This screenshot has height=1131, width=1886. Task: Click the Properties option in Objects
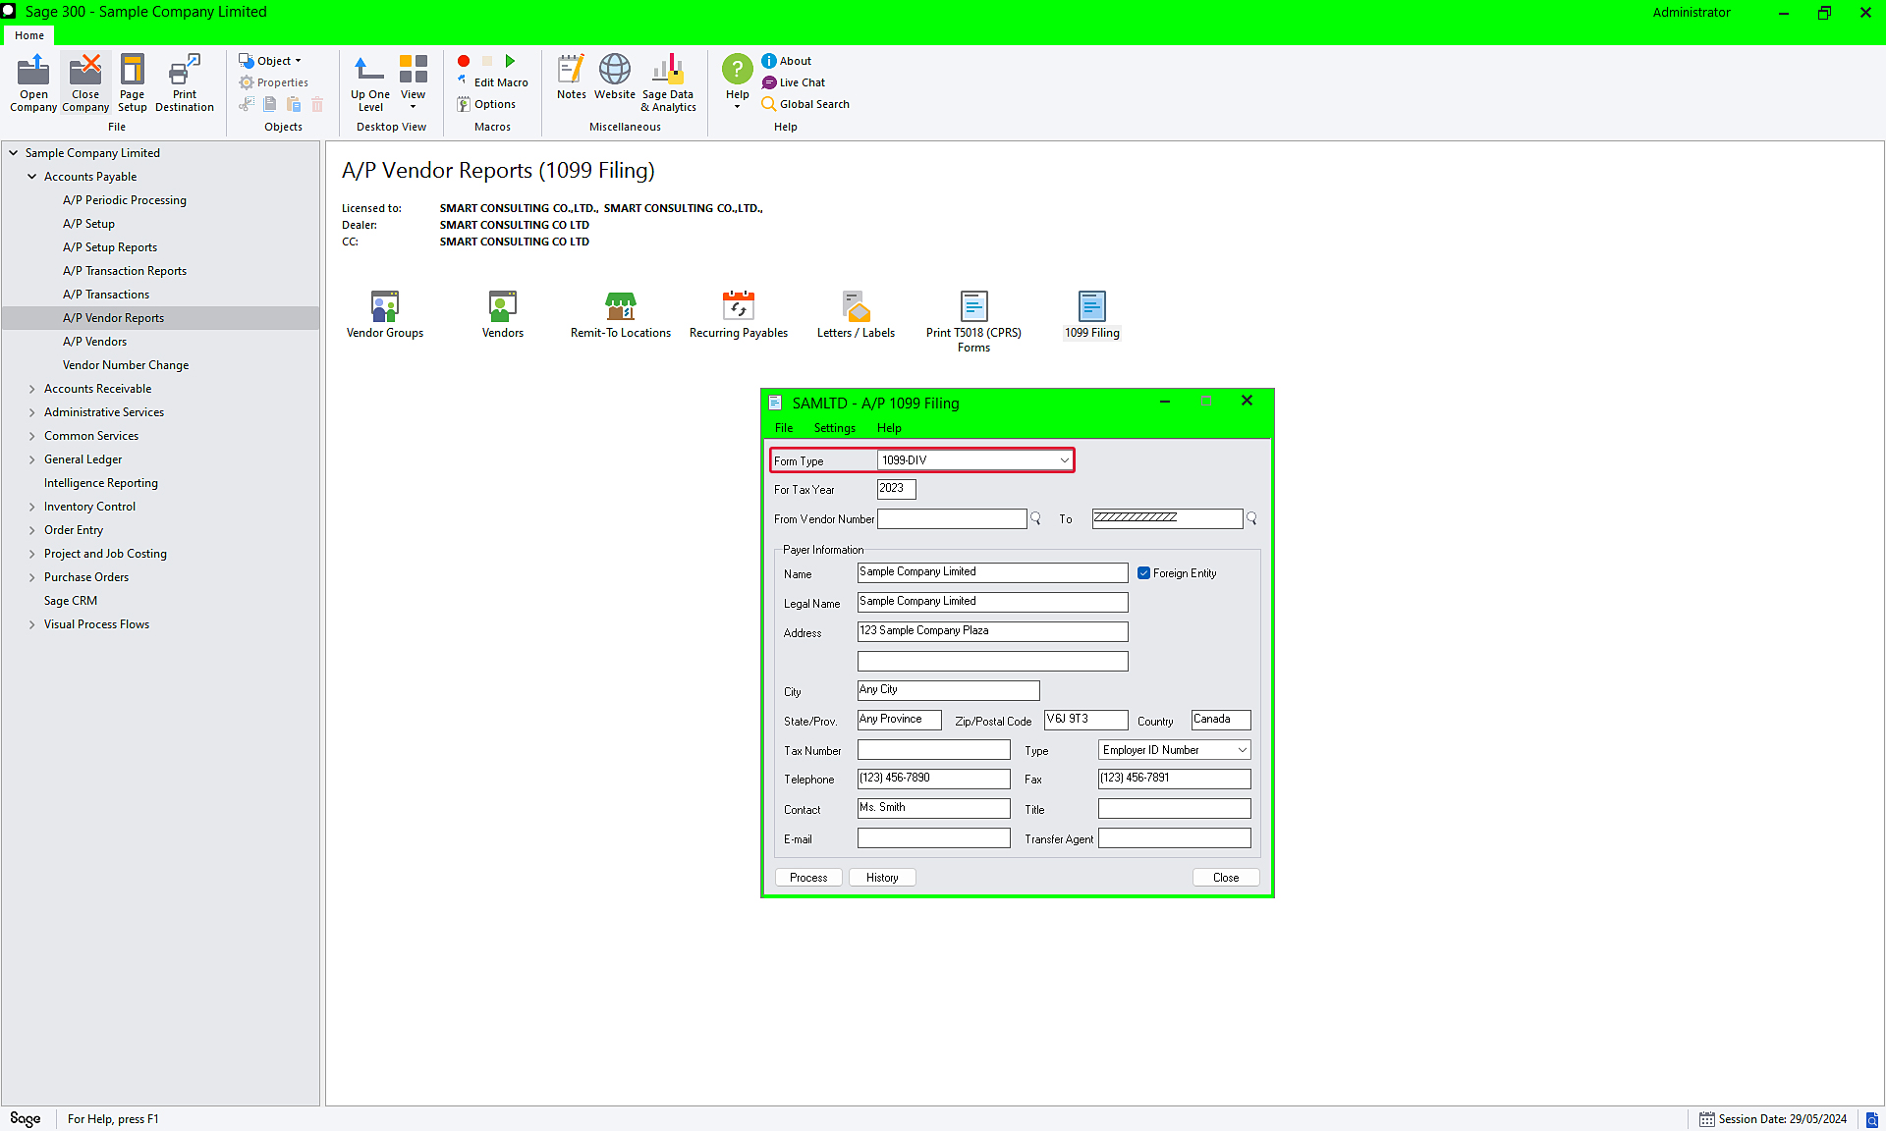274,82
